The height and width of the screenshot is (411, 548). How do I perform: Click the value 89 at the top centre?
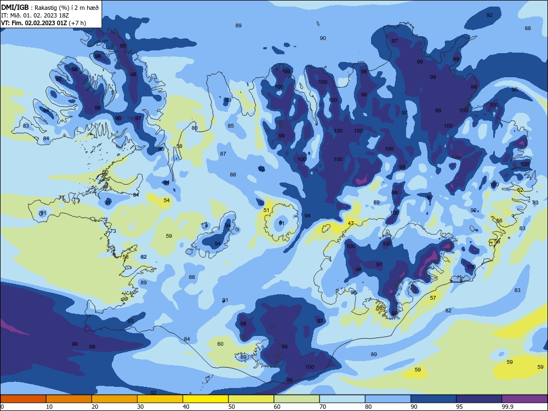(238, 26)
